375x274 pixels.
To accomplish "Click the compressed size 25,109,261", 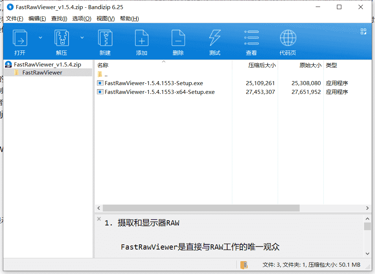I will point(260,83).
